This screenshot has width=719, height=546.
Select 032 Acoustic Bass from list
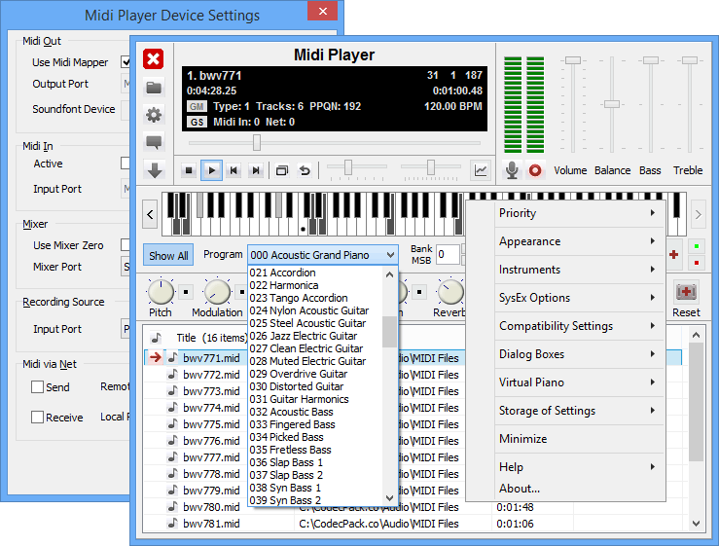[292, 412]
